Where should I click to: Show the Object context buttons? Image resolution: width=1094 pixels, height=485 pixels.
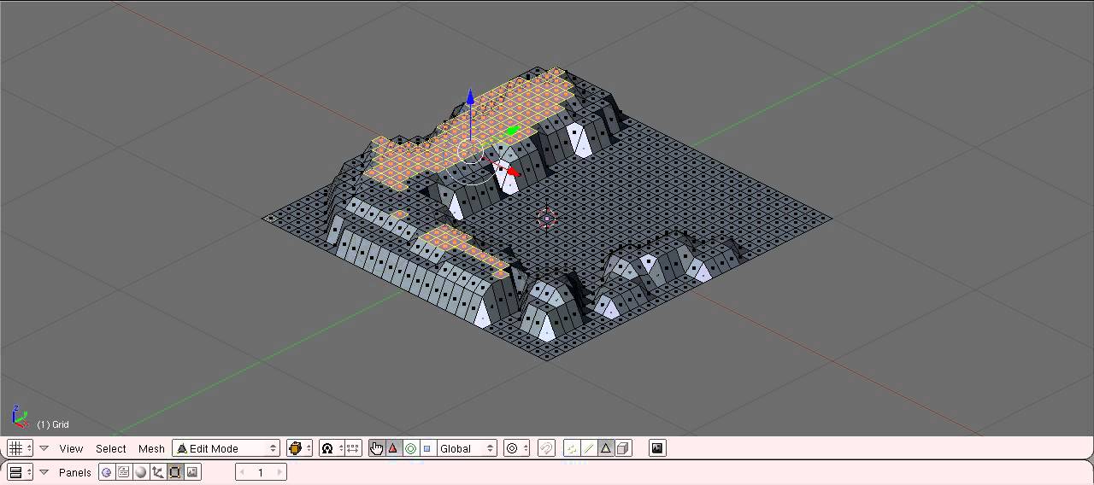point(158,472)
